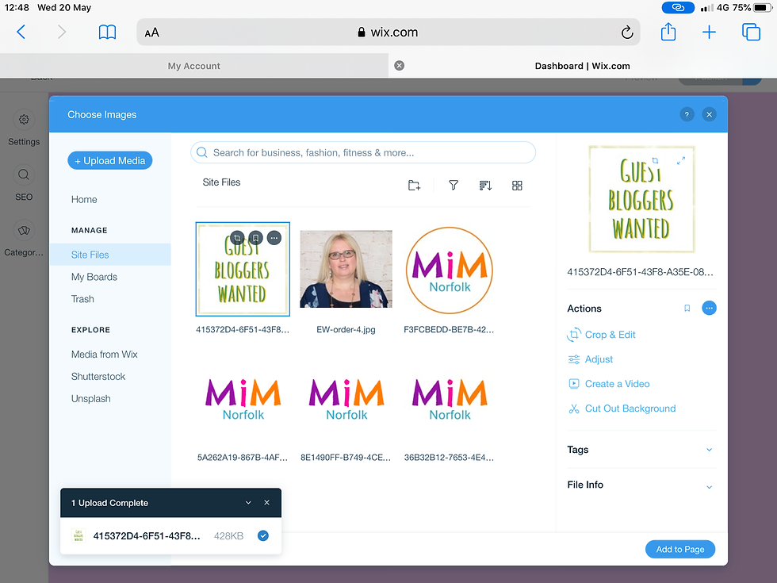Reload the wix.com page
Viewport: 777px width, 583px height.
pos(627,33)
